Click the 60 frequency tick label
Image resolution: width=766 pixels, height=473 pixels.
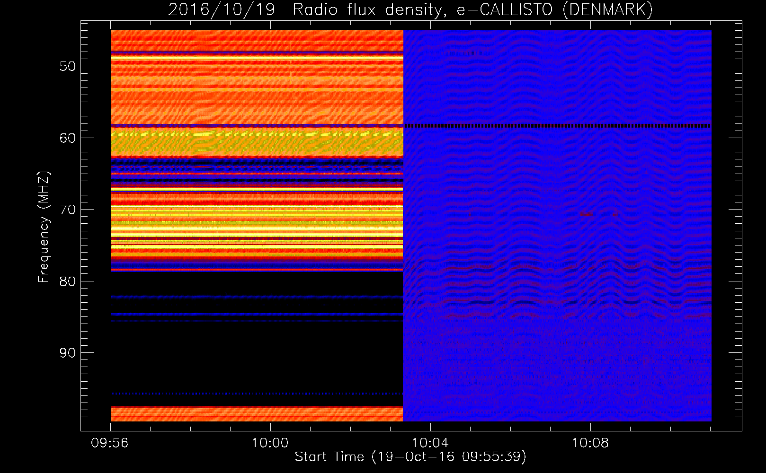68,138
